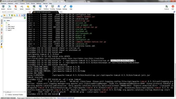This screenshot has width=176, height=99.
Task: Open the Sessions star toolbar icon
Action: pos(28,7)
